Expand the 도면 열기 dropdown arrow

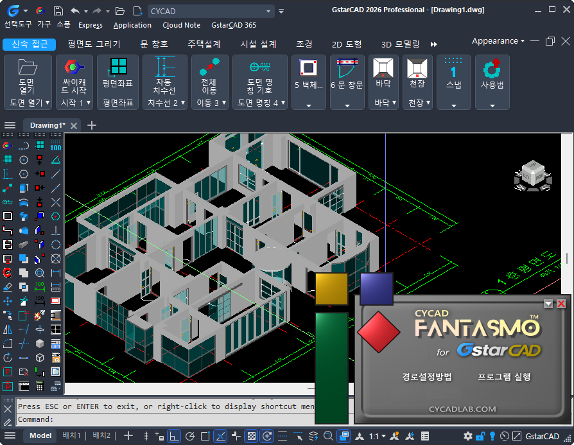coord(48,103)
